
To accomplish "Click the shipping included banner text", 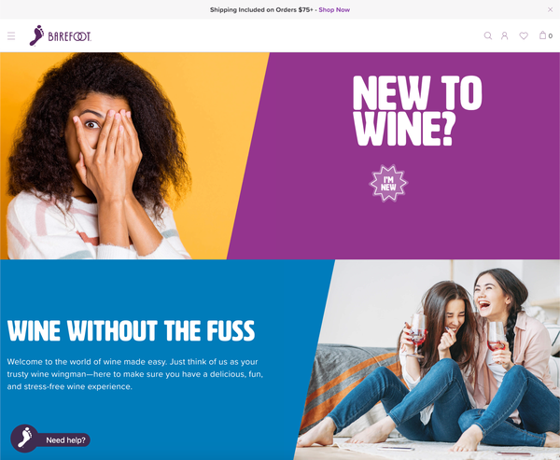I will (x=261, y=10).
